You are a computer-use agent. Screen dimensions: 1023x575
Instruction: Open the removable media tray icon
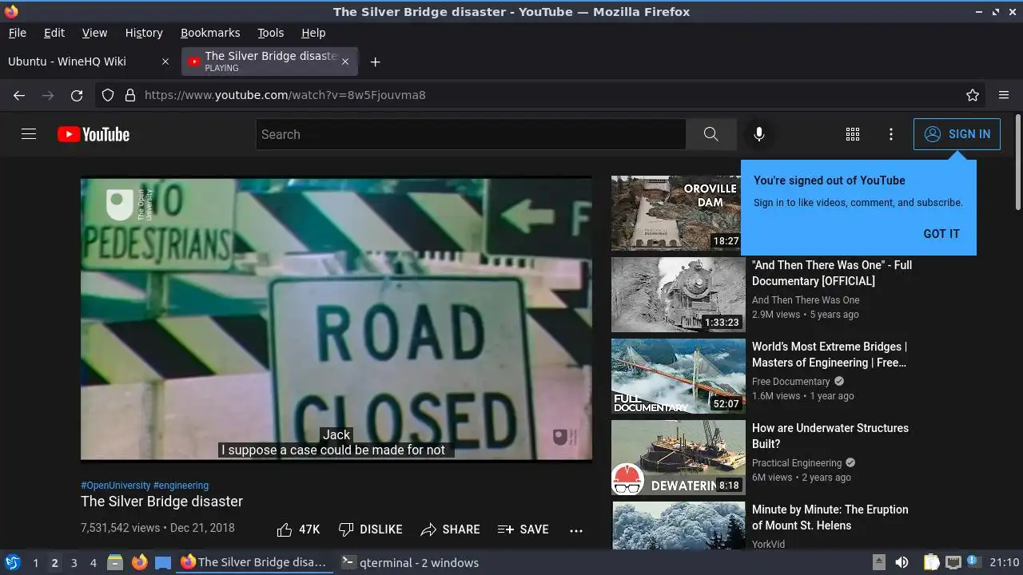point(878,562)
